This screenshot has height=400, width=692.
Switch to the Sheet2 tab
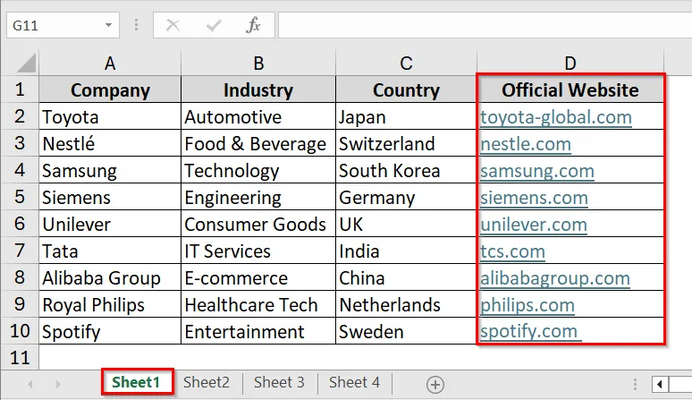point(207,382)
